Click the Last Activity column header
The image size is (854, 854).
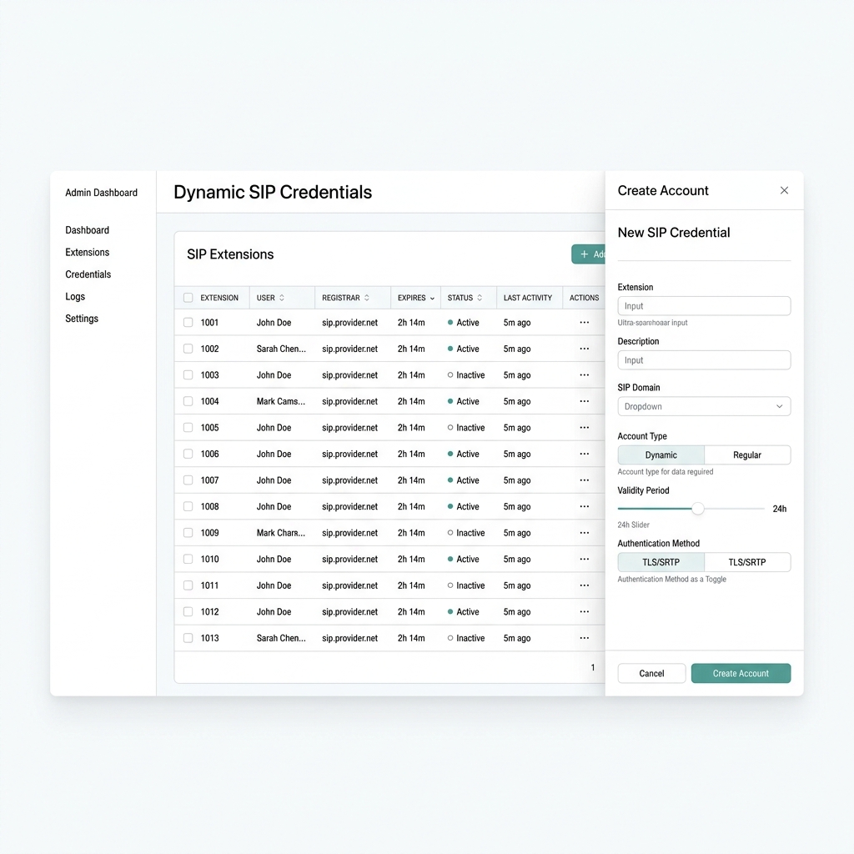(x=528, y=298)
